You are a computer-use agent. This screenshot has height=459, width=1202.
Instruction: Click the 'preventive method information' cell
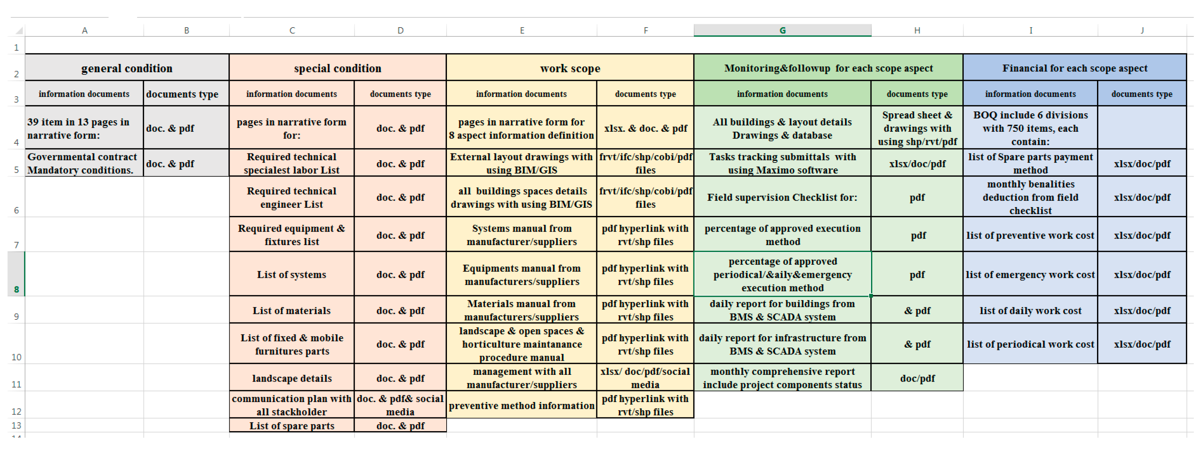[522, 405]
